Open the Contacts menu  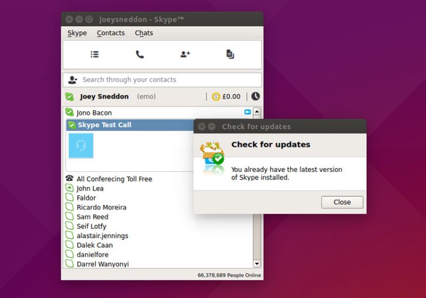click(x=111, y=33)
